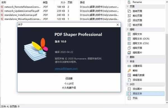Click the 旋转页面 rotate pages icon
Viewport: 168px width, 108px height.
129,11
